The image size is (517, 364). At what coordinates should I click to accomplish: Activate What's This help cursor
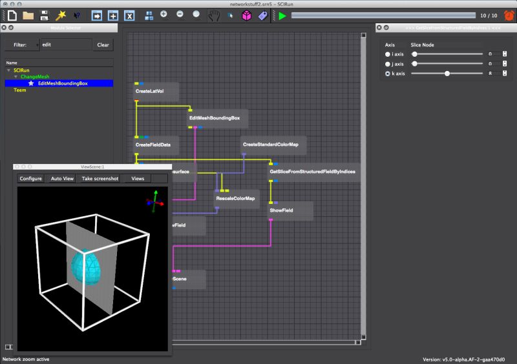click(77, 15)
